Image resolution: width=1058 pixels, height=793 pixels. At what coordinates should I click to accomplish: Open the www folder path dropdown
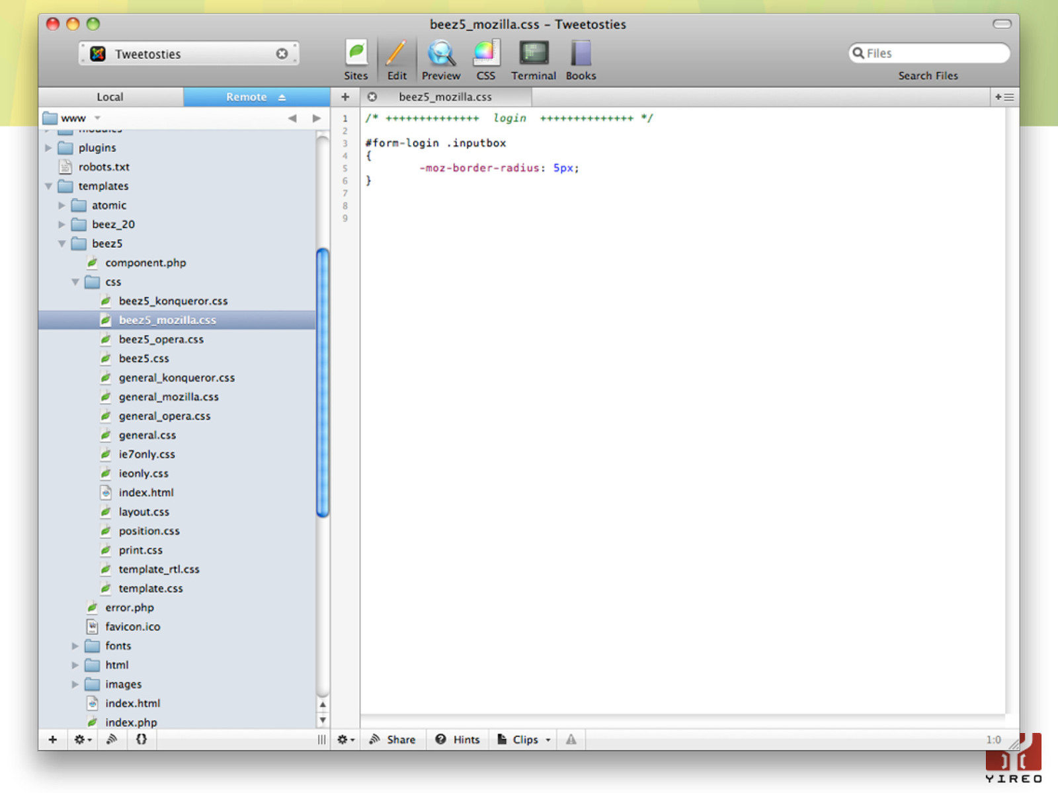(73, 118)
